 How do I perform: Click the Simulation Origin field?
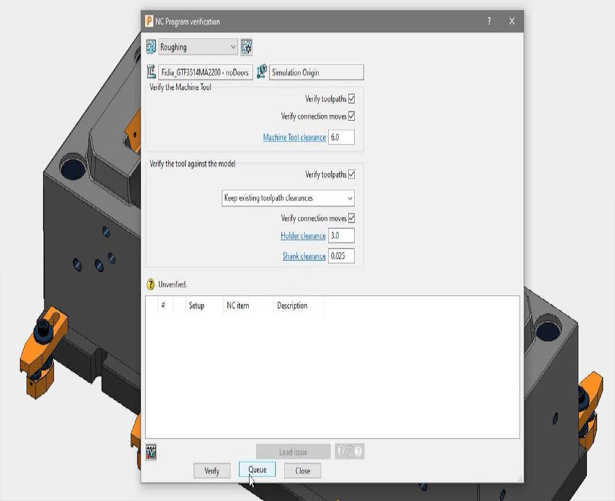(316, 73)
